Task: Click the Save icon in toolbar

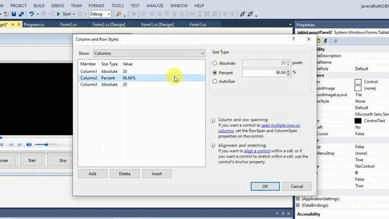Action: pos(14,14)
